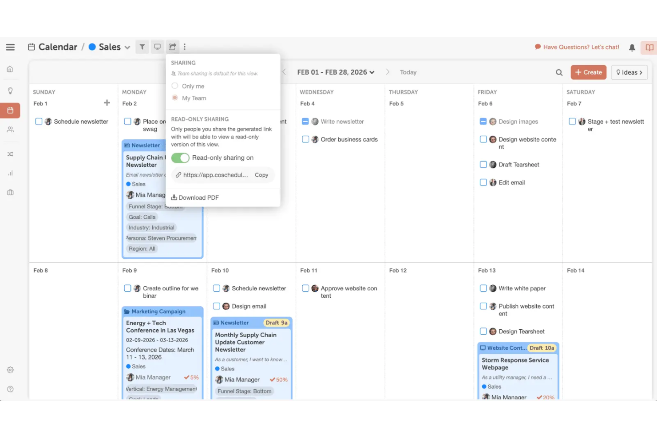Open the hamburger menu at top left

click(x=10, y=47)
